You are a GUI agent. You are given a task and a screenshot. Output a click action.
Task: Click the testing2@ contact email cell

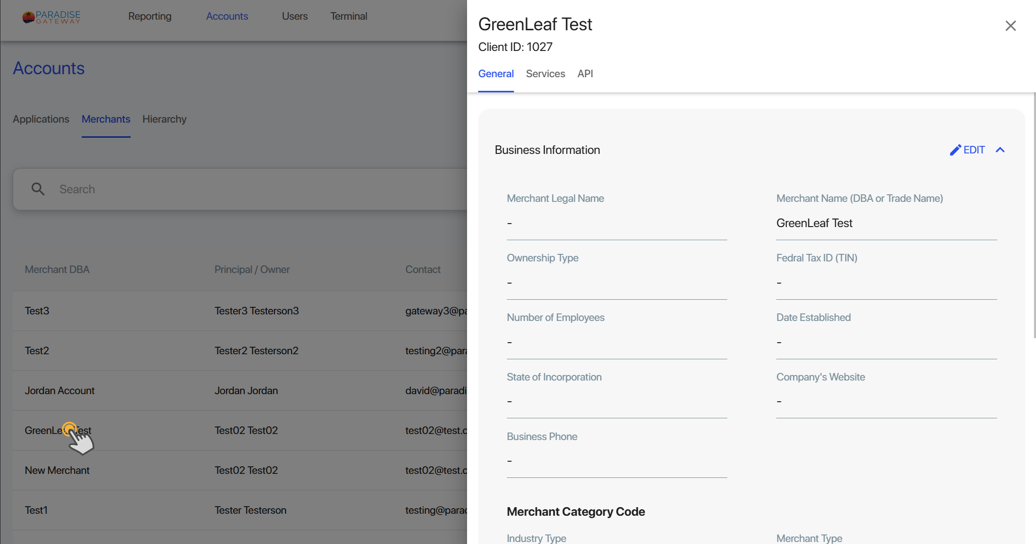pyautogui.click(x=436, y=351)
